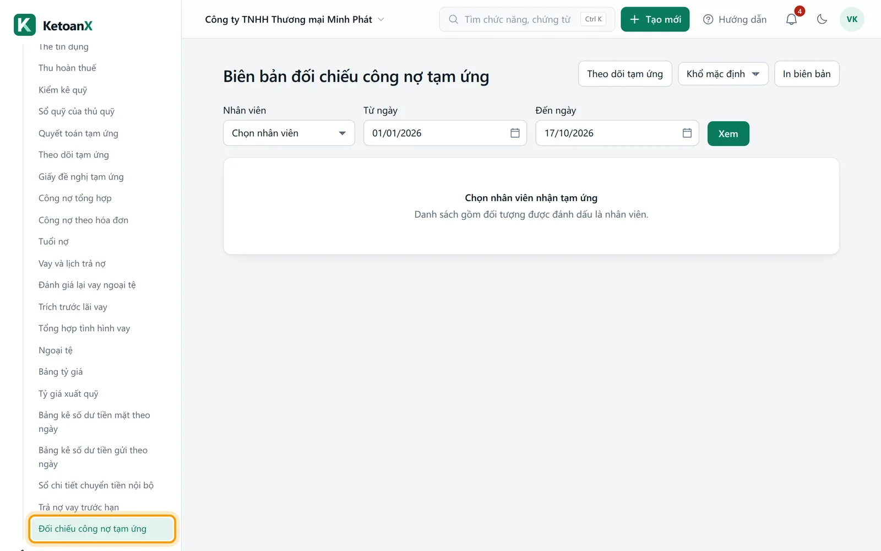The image size is (881, 551).
Task: Open the Chọn nhân viên dropdown
Action: [289, 133]
